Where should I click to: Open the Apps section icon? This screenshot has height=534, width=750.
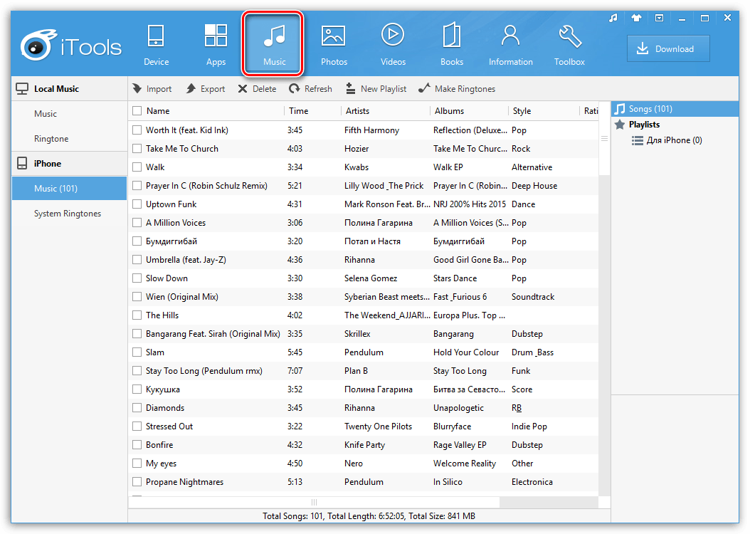click(216, 37)
